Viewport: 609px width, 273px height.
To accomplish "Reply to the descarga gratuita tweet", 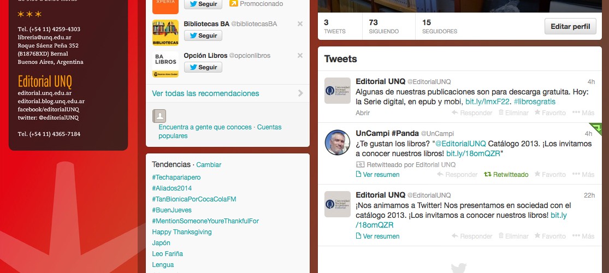I will pyautogui.click(x=472, y=113).
